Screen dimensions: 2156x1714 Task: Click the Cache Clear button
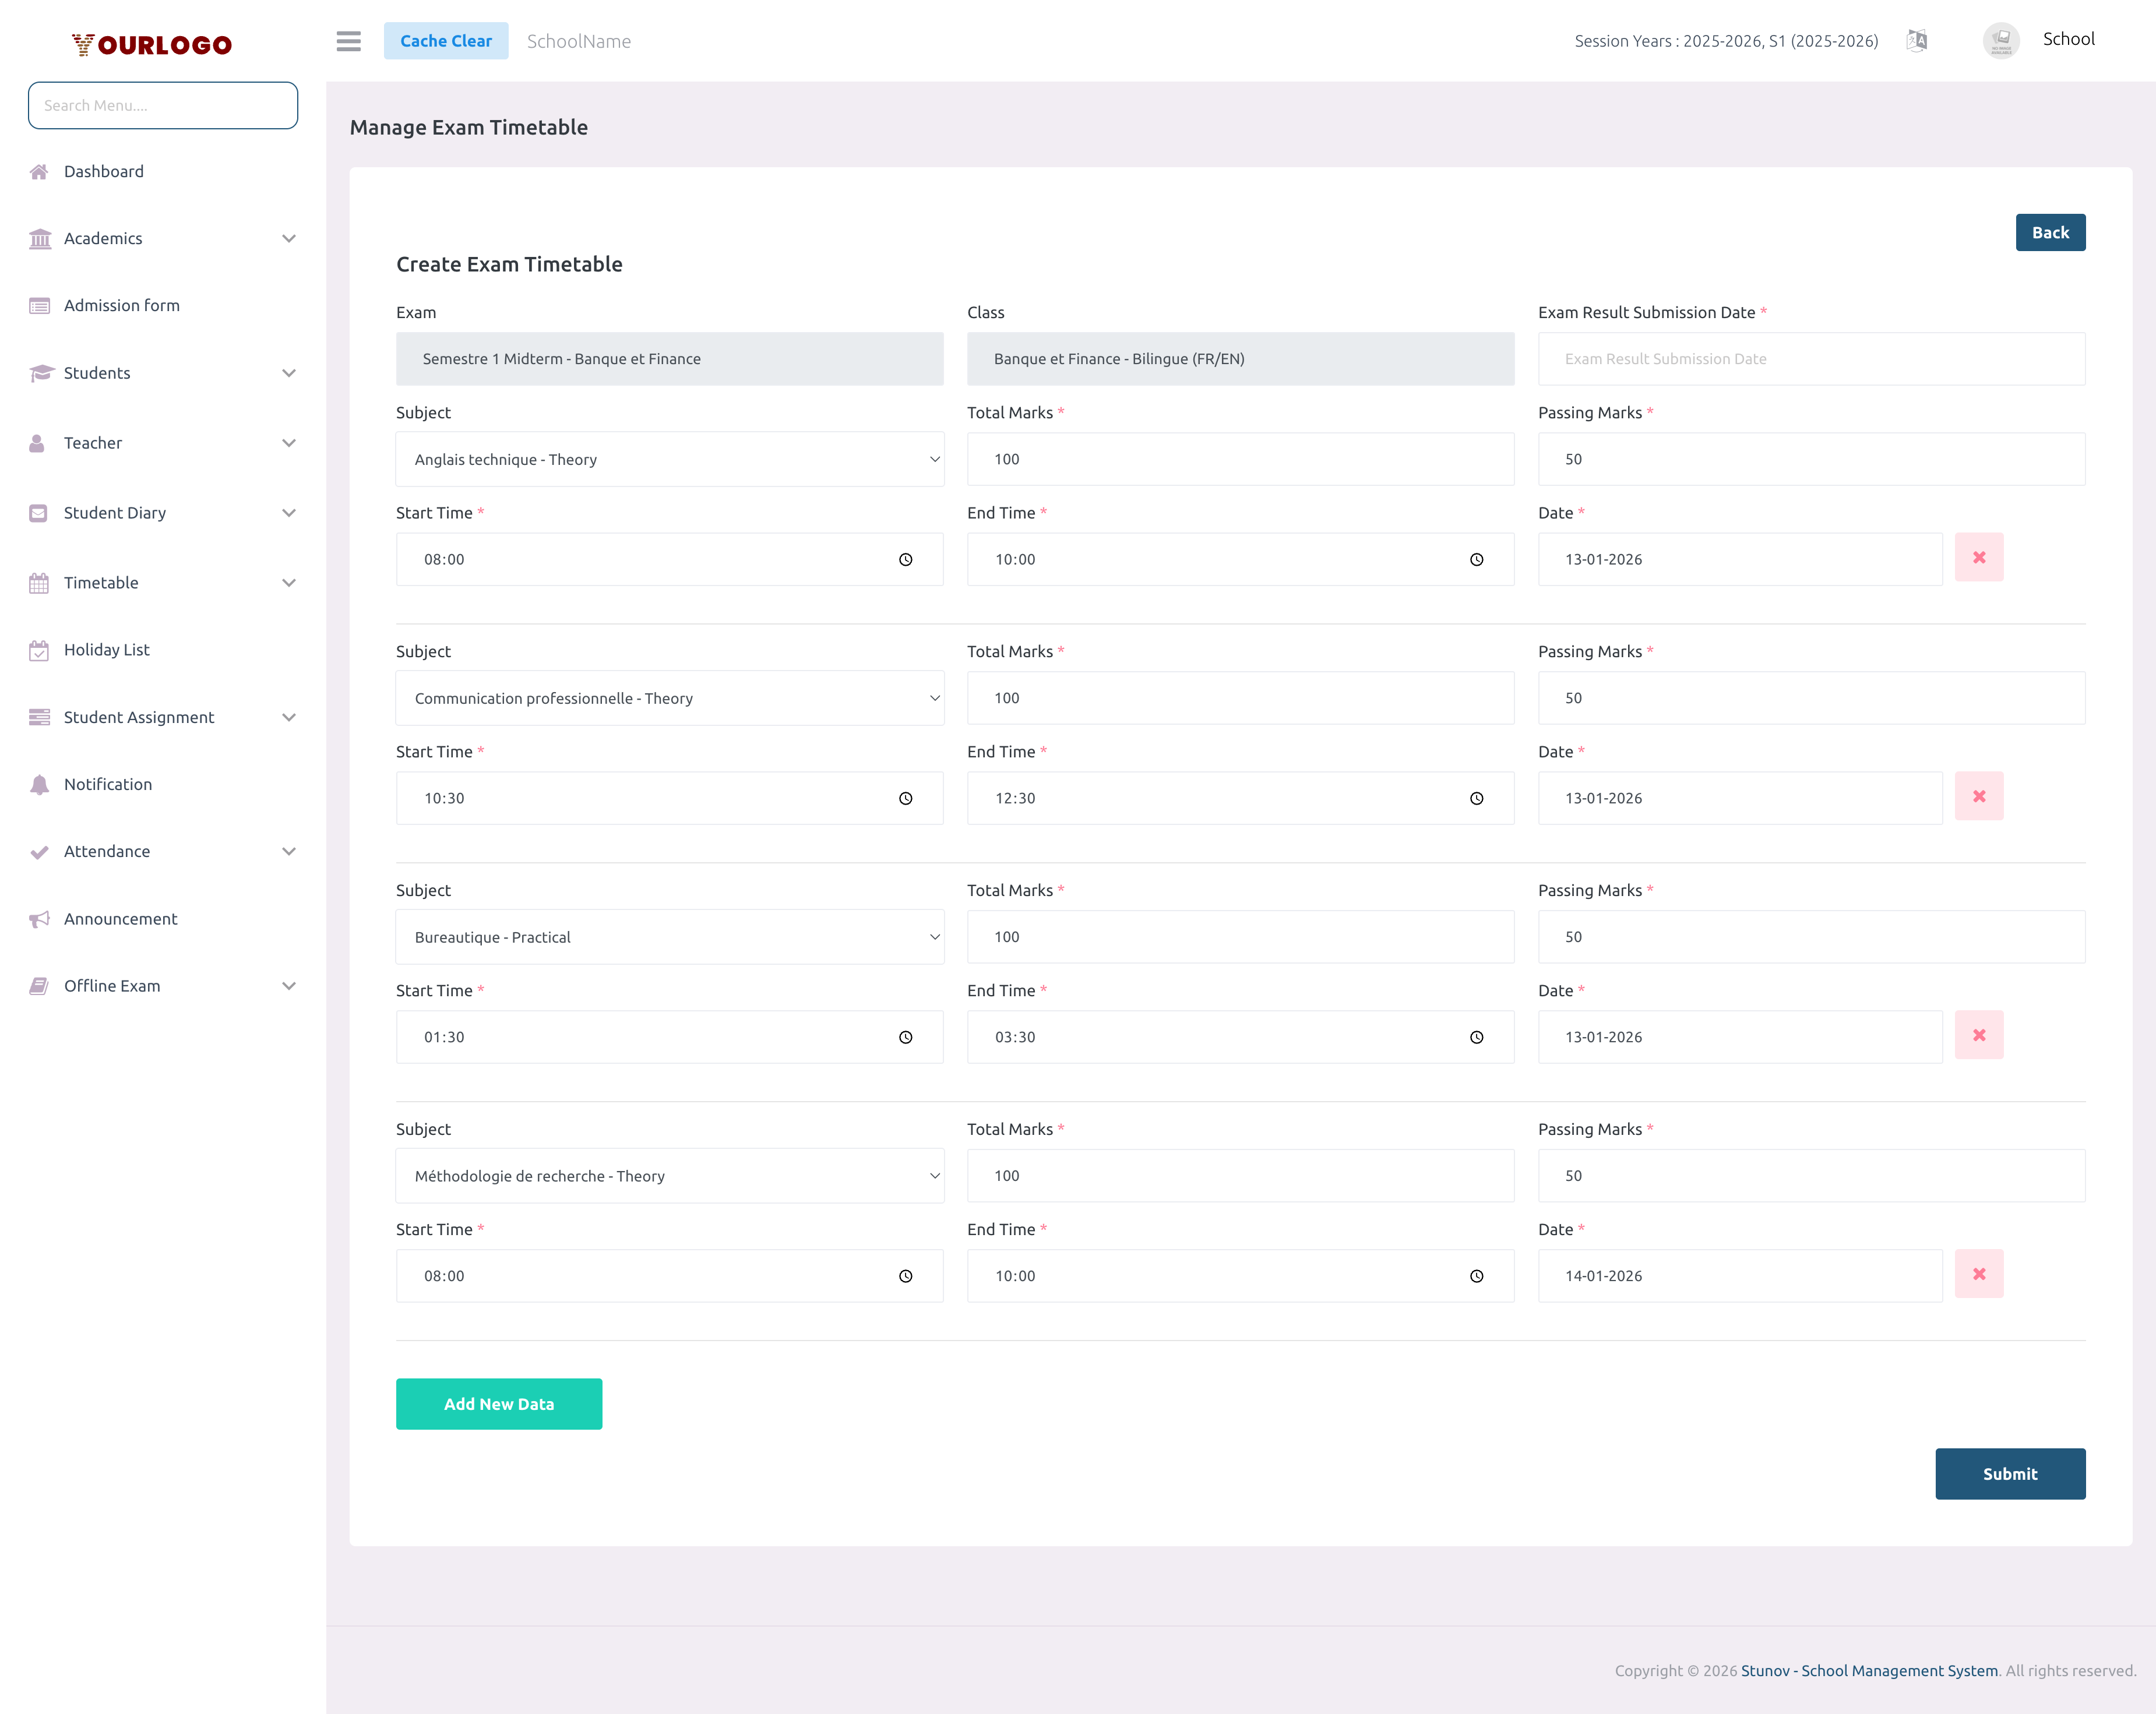pos(446,41)
